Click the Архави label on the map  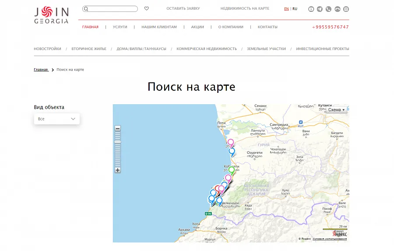tap(184, 230)
